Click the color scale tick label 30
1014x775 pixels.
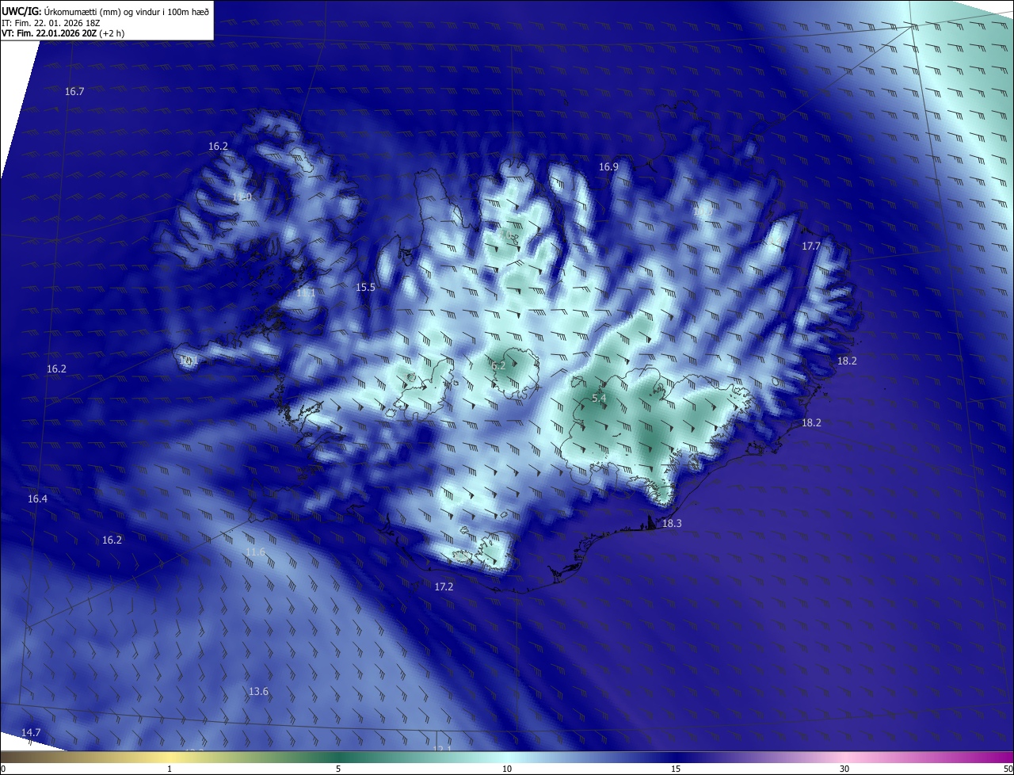point(844,769)
